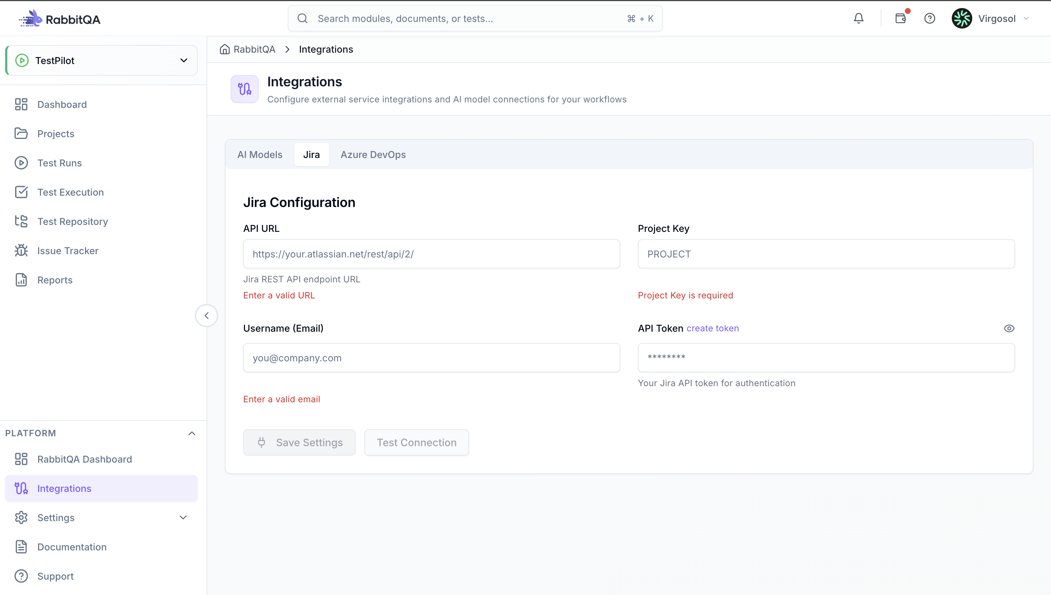
Task: Open the notifications bell
Action: coord(859,18)
